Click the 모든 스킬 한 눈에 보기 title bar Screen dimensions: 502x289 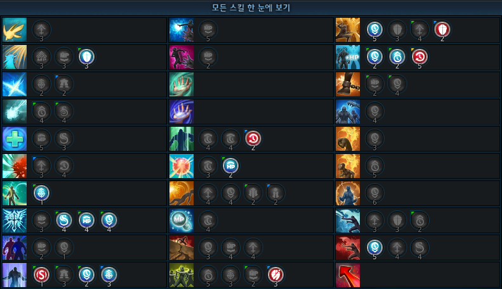click(251, 8)
